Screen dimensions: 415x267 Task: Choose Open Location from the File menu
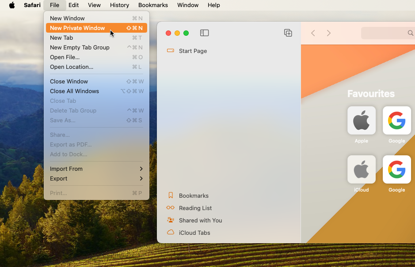pos(71,67)
